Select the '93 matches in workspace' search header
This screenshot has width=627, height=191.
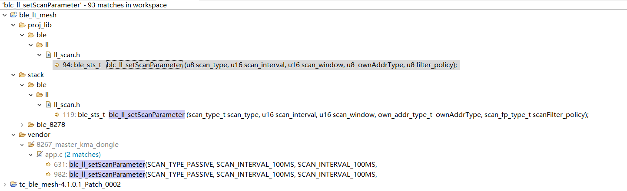coord(85,5)
